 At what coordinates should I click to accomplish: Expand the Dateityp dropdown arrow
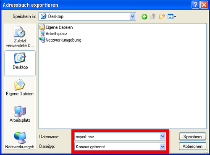(163, 147)
